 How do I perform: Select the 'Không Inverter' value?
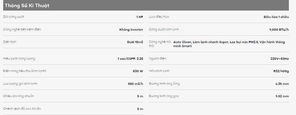131,30
